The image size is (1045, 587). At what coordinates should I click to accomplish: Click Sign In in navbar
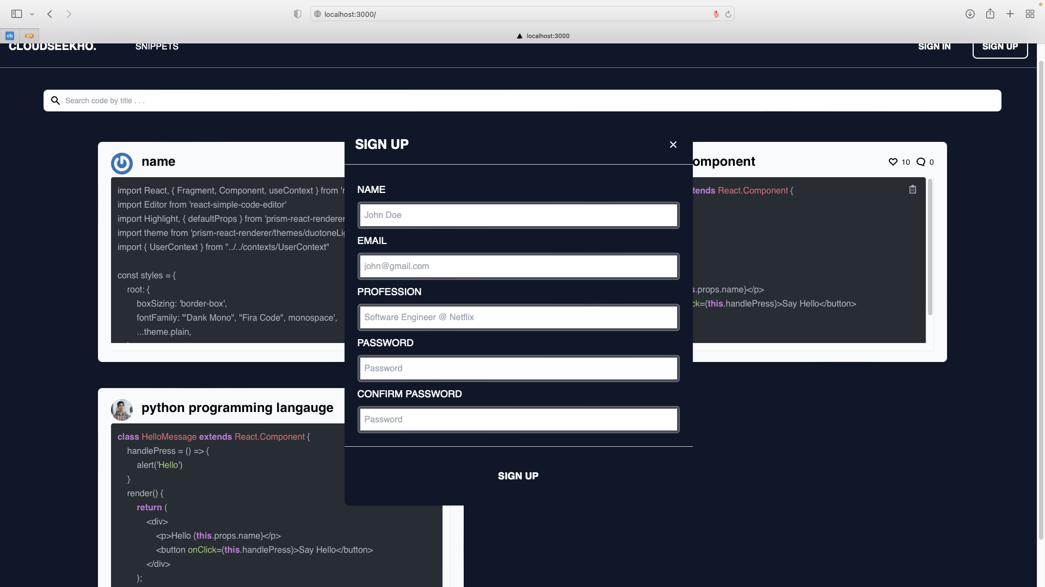coord(934,47)
